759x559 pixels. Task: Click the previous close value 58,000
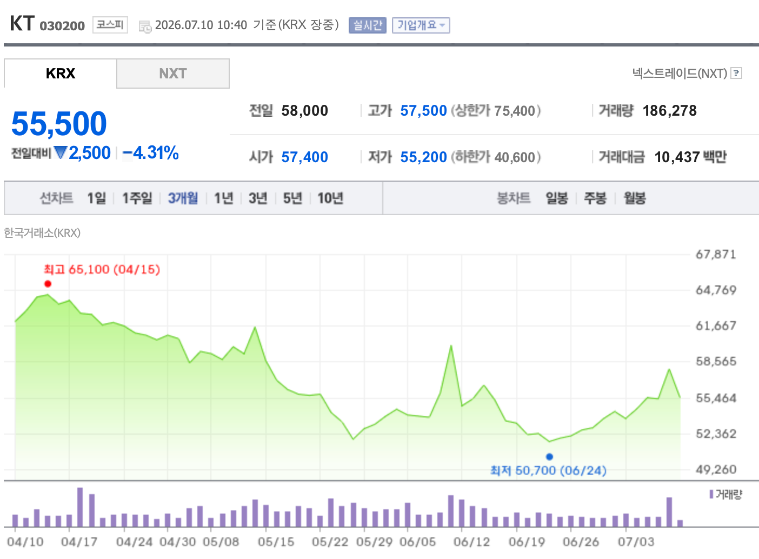click(305, 111)
